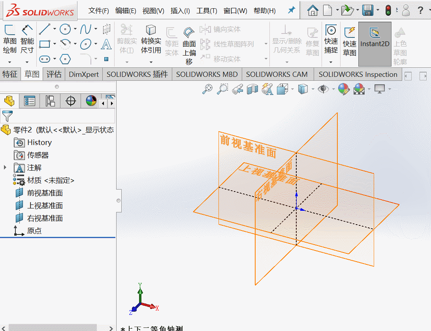Viewport: 431px width, 331px height.
Task: Toggle the Instant2D button
Action: click(x=375, y=44)
